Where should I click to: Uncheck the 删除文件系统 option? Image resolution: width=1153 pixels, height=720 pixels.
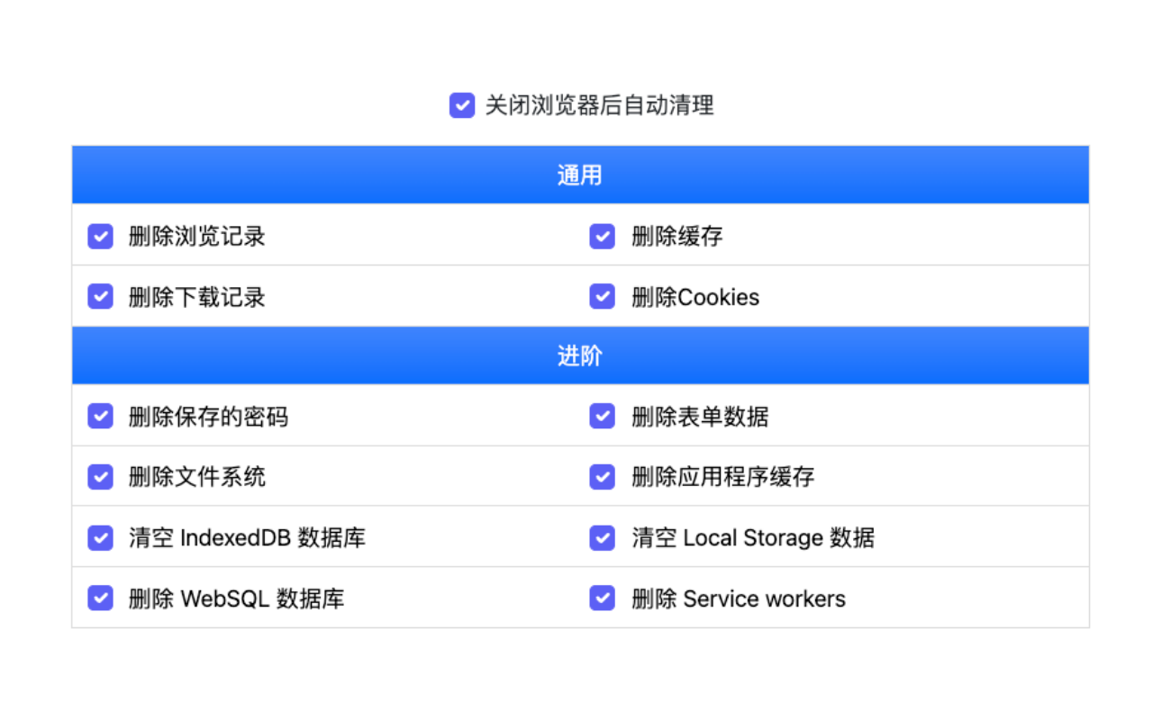[100, 477]
